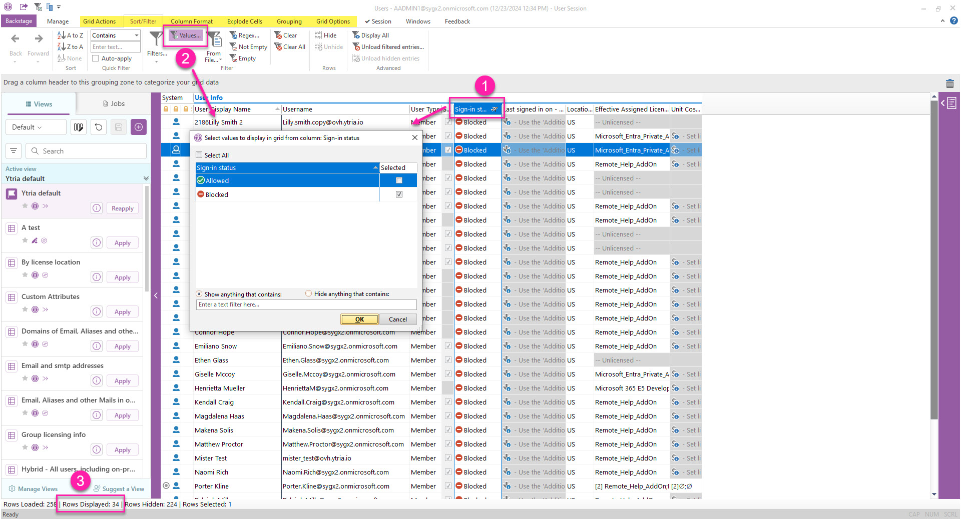
Task: Click the Values filter icon in ribbon
Action: point(175,35)
